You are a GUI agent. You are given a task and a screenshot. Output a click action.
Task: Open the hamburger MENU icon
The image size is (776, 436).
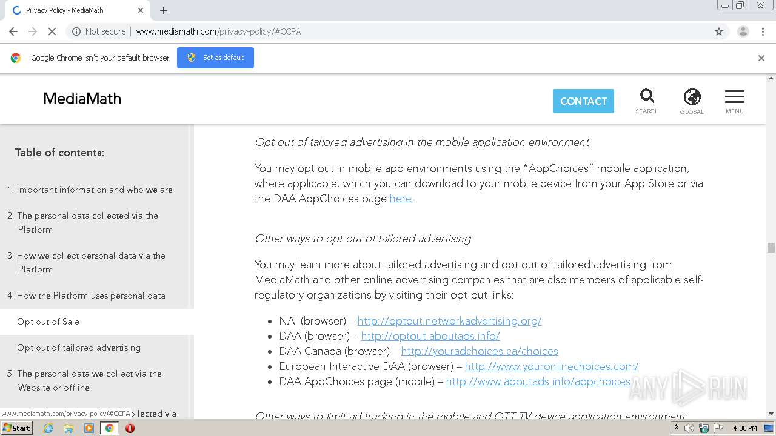(735, 101)
